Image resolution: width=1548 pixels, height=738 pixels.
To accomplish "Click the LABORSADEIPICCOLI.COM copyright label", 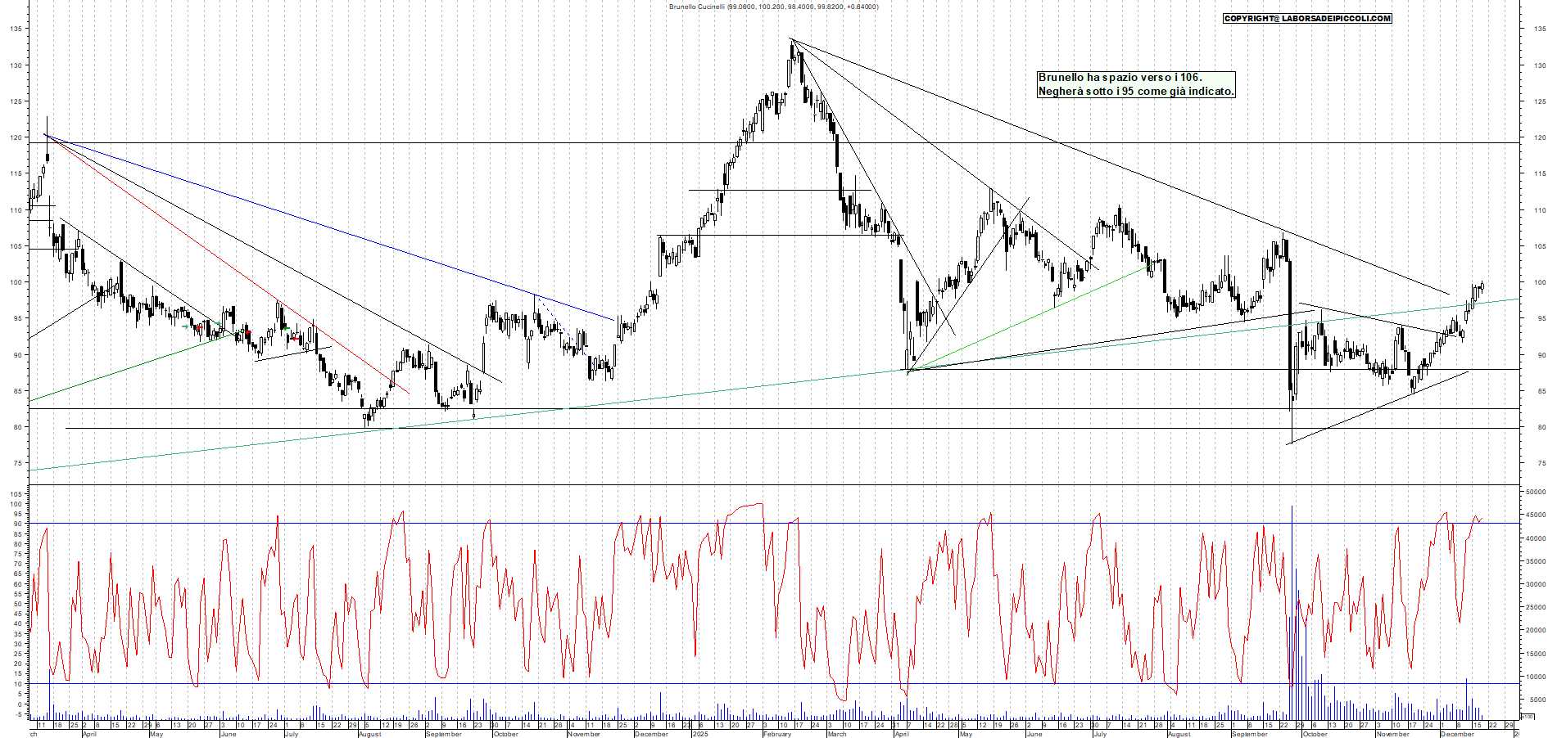I will 1306,18.
